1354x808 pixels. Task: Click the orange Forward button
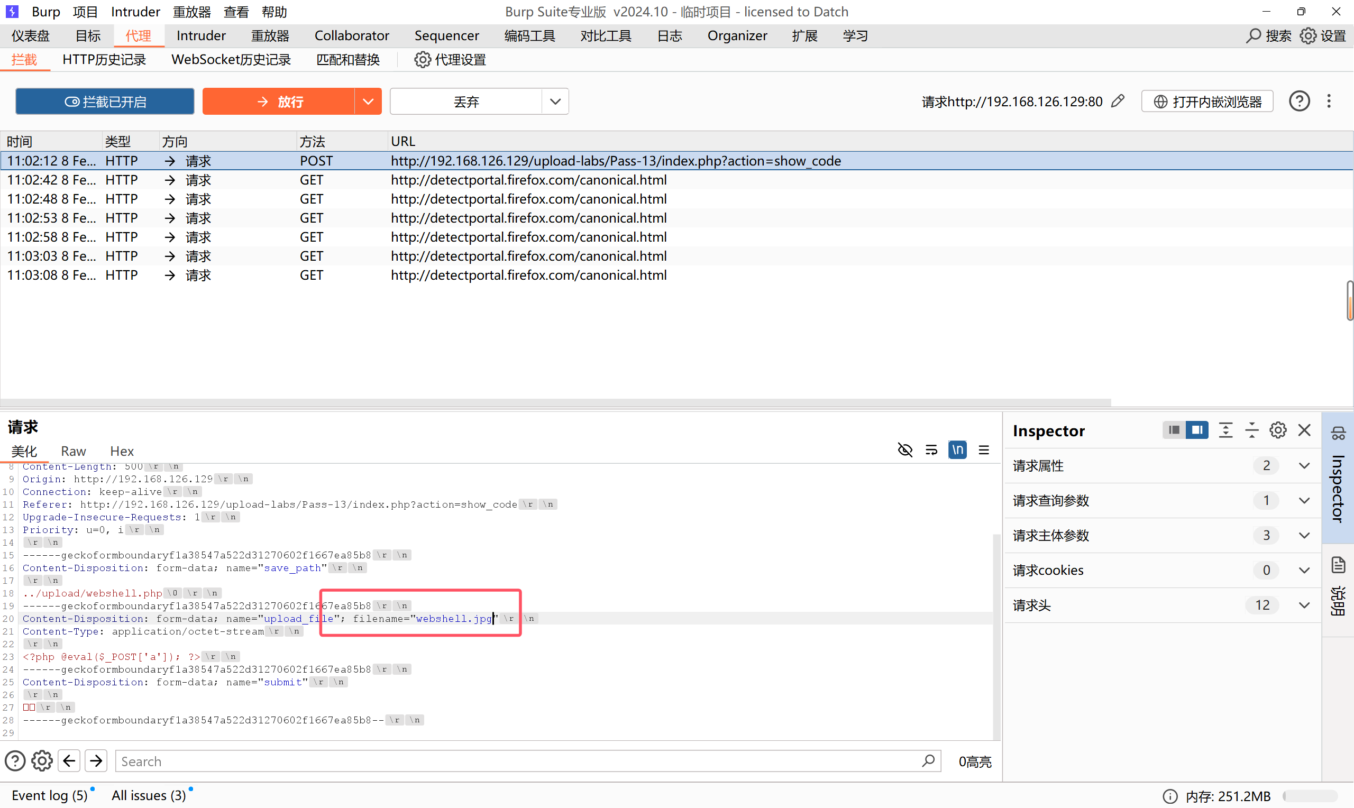(x=279, y=102)
